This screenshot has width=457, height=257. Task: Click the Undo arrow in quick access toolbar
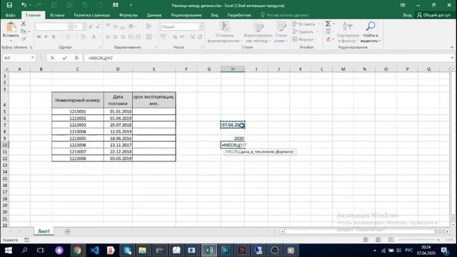pos(24,5)
